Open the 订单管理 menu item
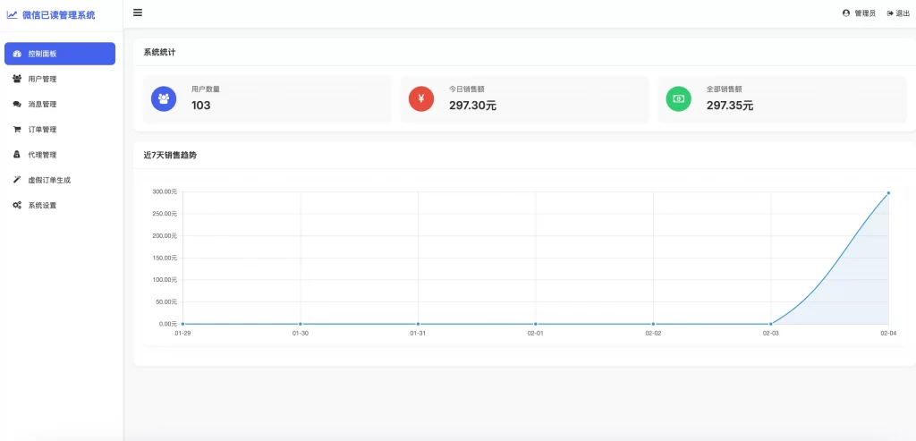The width and height of the screenshot is (916, 441). pyautogui.click(x=42, y=130)
